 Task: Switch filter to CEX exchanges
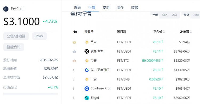[165, 15]
